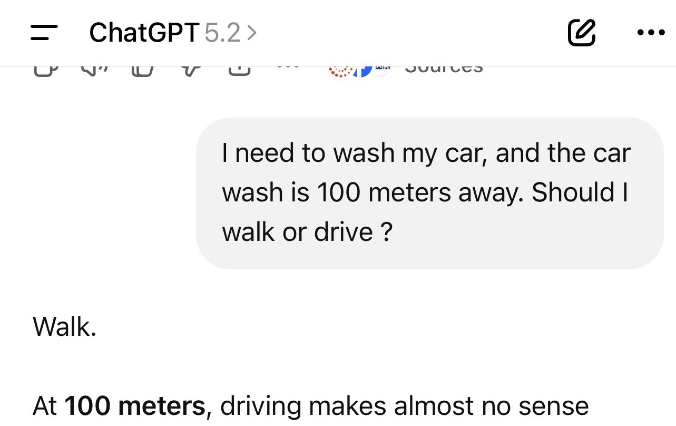The image size is (676, 426).
Task: Click the thumbs up icon on the response
Action: 141,71
